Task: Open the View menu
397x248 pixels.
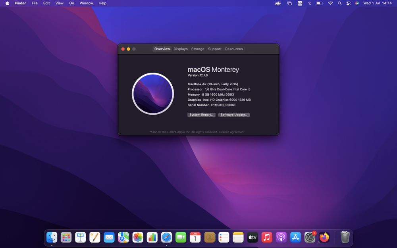Action: 60,3
